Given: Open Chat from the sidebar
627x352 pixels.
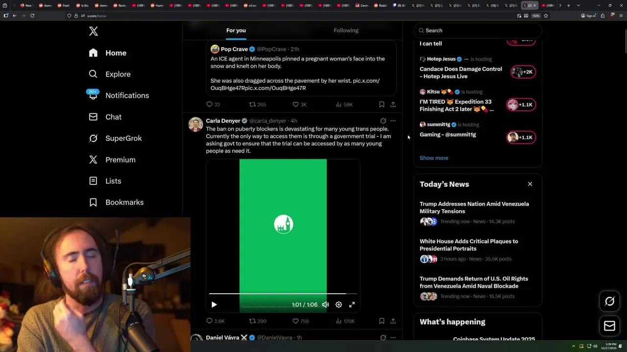Looking at the screenshot, I should tap(105, 117).
